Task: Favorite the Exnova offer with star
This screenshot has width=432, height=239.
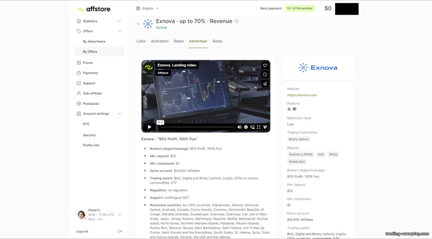Action: (x=237, y=21)
